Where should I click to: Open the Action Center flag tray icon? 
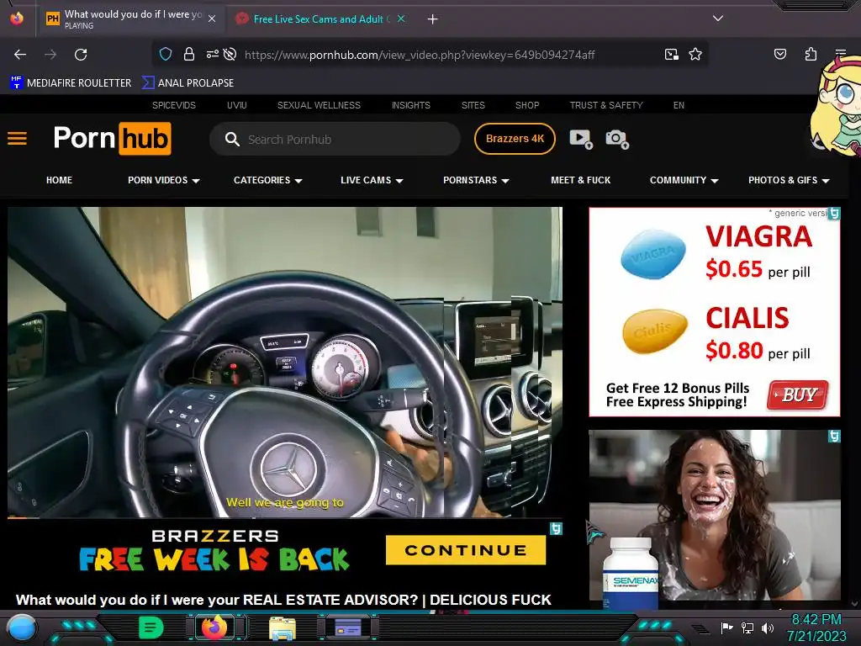pos(727,627)
